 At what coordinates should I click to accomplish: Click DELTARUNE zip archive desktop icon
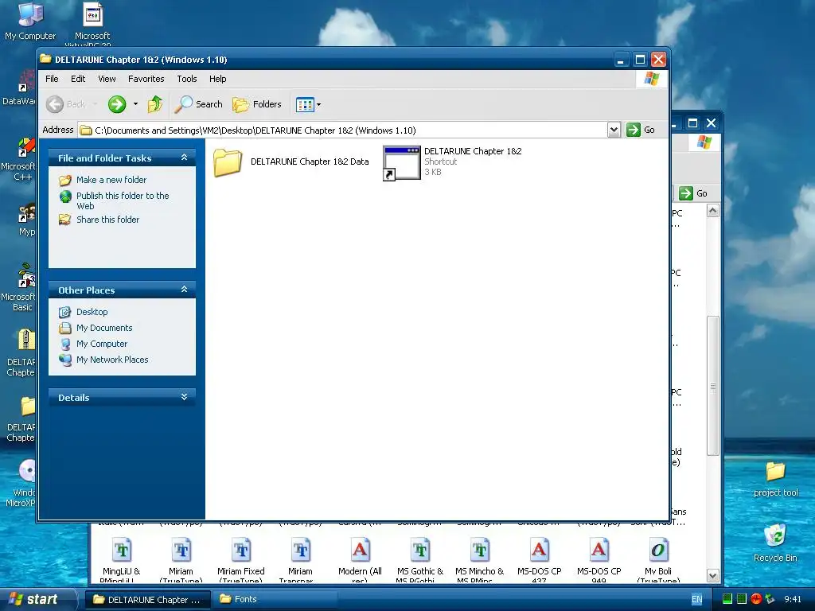[21, 353]
